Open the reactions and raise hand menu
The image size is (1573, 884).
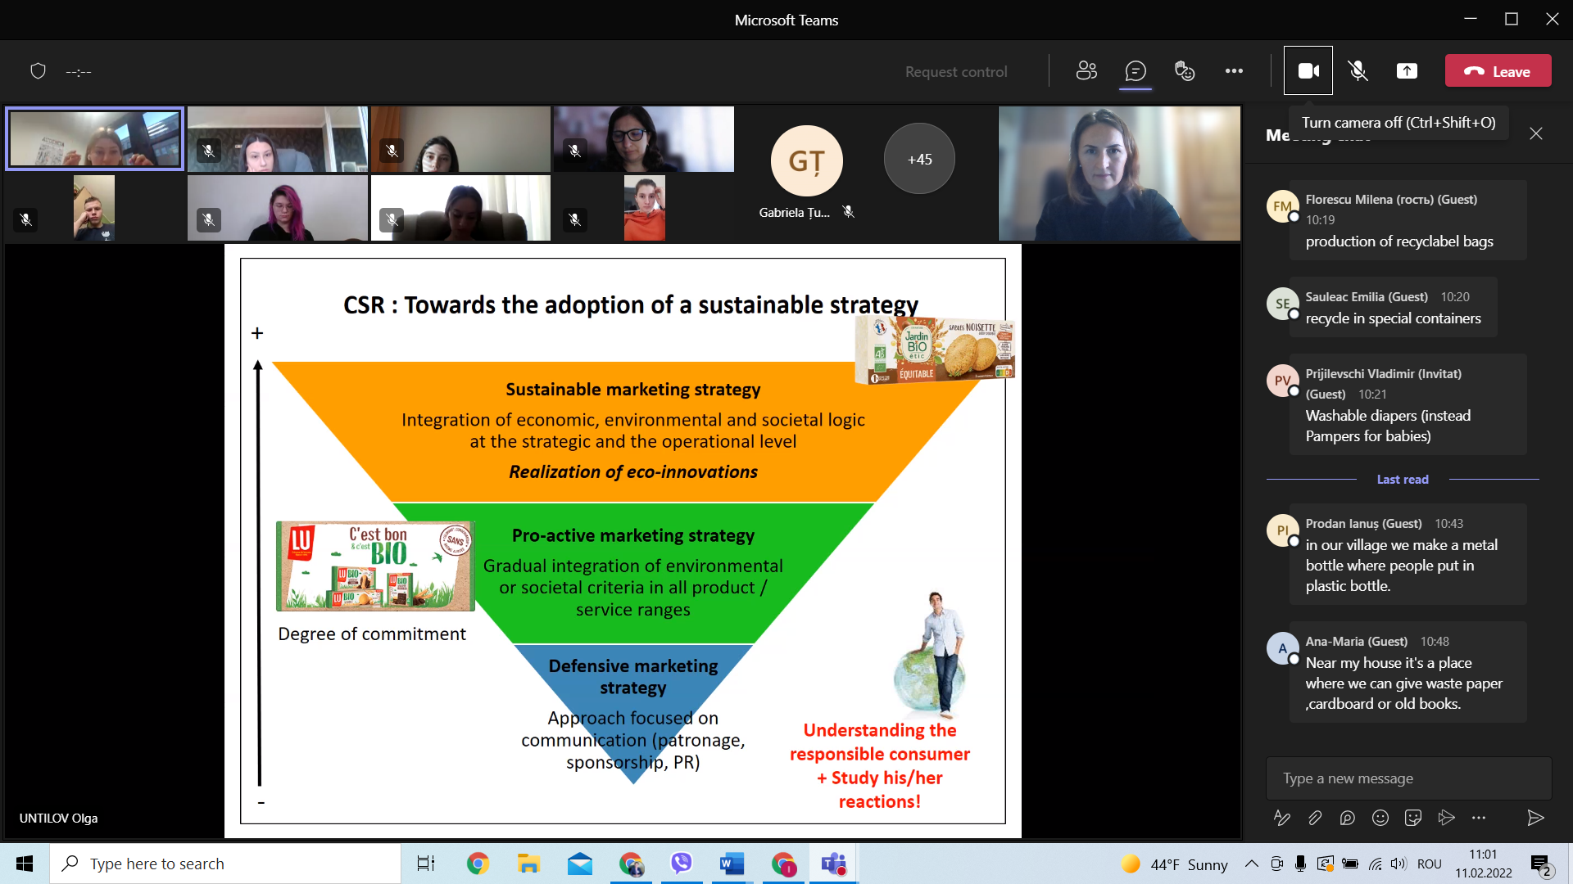click(x=1185, y=71)
